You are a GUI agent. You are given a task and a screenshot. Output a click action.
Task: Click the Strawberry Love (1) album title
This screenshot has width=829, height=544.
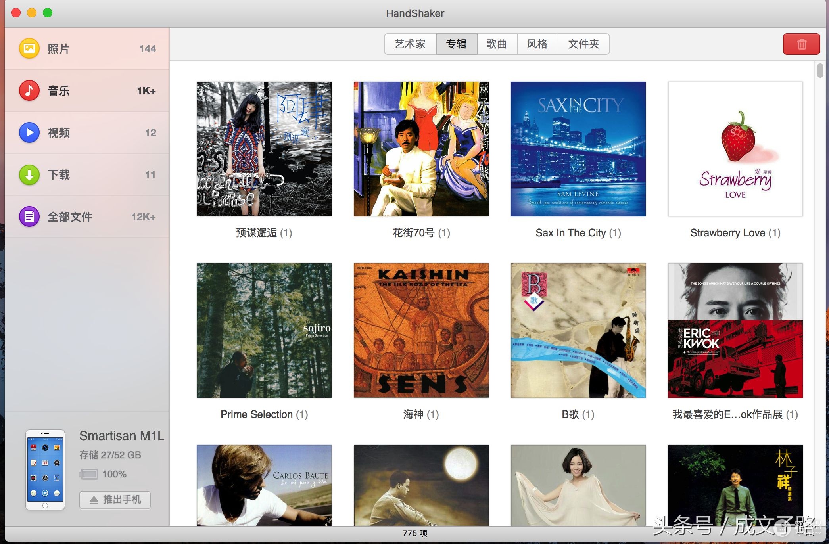click(x=735, y=233)
